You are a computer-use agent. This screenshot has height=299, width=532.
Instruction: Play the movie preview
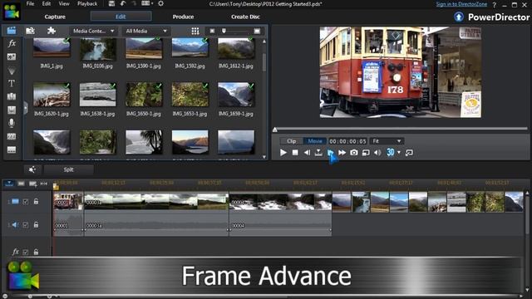(x=283, y=153)
